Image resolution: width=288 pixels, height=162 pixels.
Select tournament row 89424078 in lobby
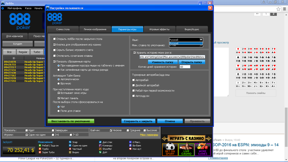(24, 62)
